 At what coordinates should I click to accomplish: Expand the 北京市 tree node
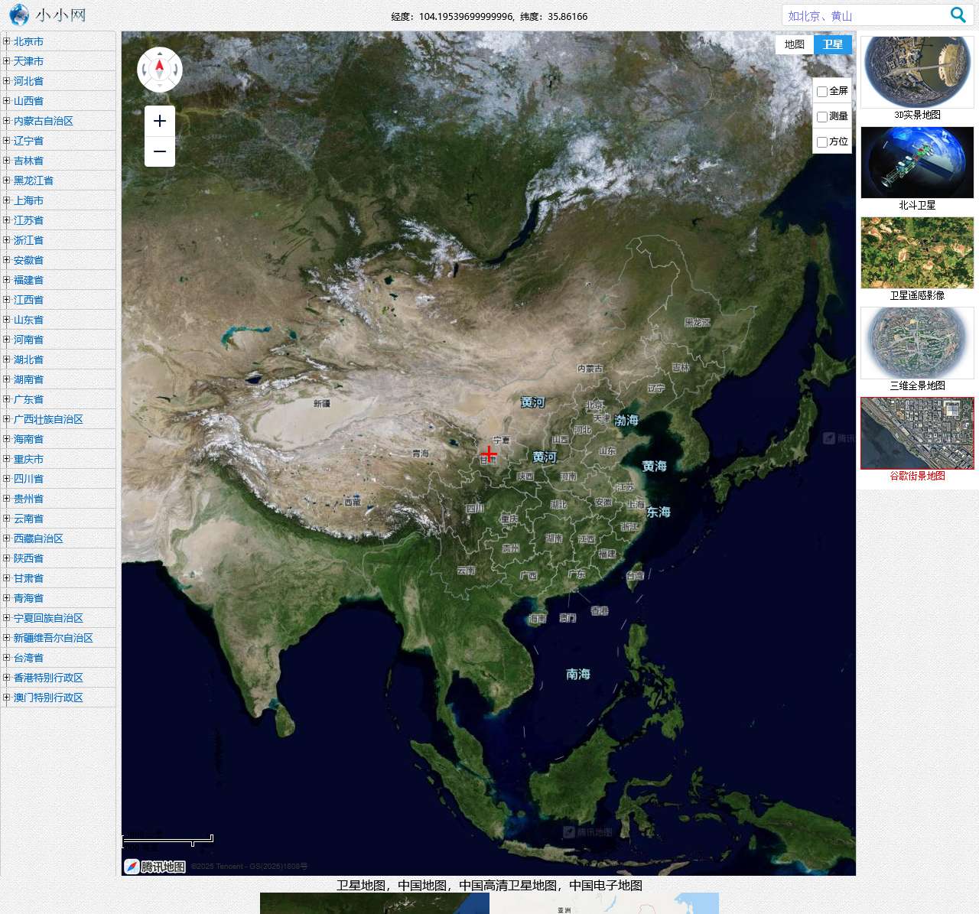(6, 41)
